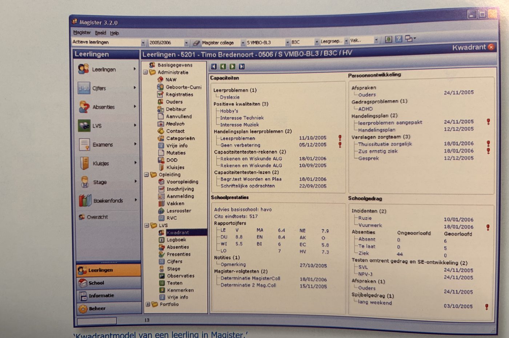Open the Magister college dropdown

(243, 43)
